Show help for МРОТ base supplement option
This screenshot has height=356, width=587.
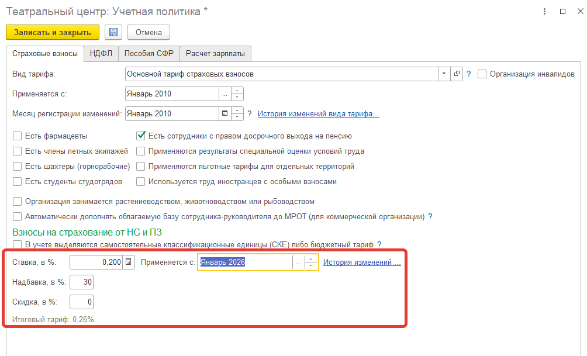point(430,216)
